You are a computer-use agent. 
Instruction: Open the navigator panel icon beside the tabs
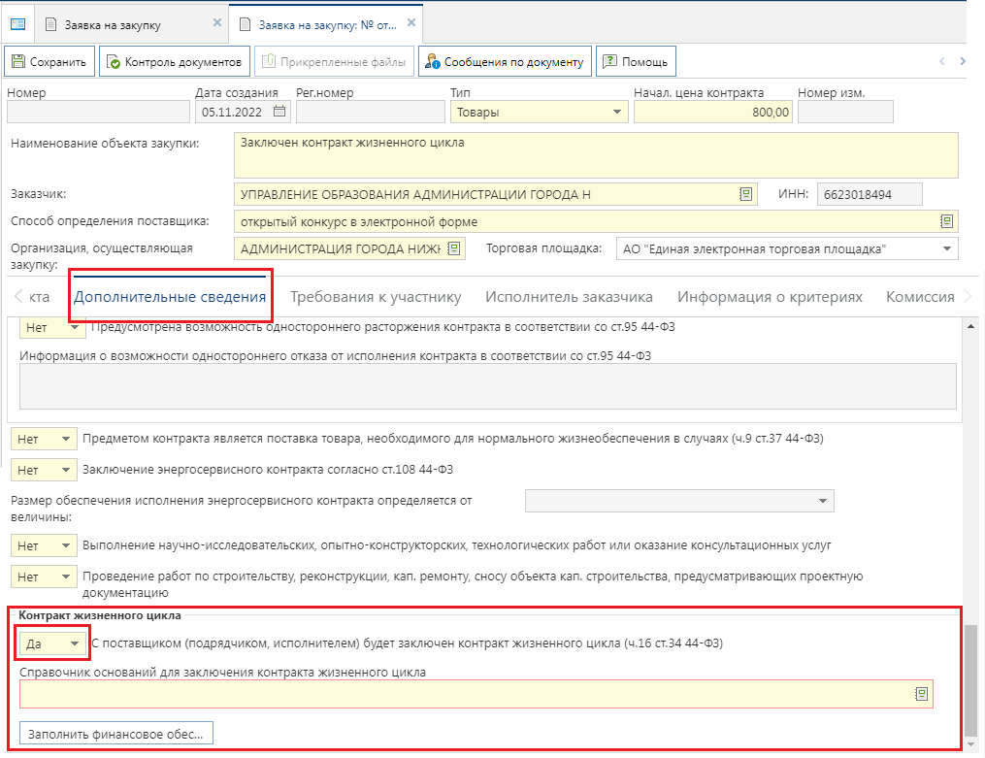pos(18,24)
